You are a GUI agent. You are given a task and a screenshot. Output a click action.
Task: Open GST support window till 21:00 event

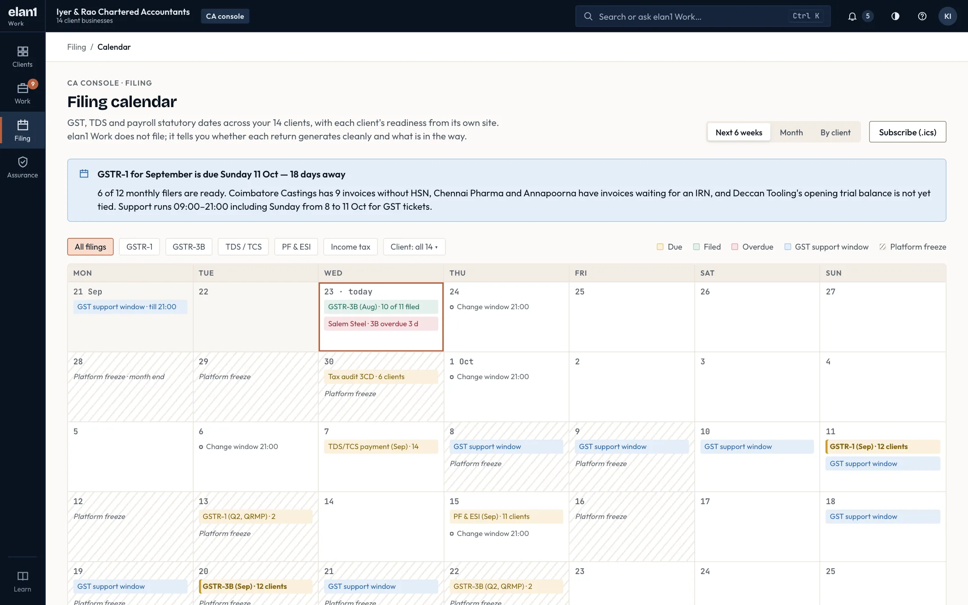coord(130,307)
